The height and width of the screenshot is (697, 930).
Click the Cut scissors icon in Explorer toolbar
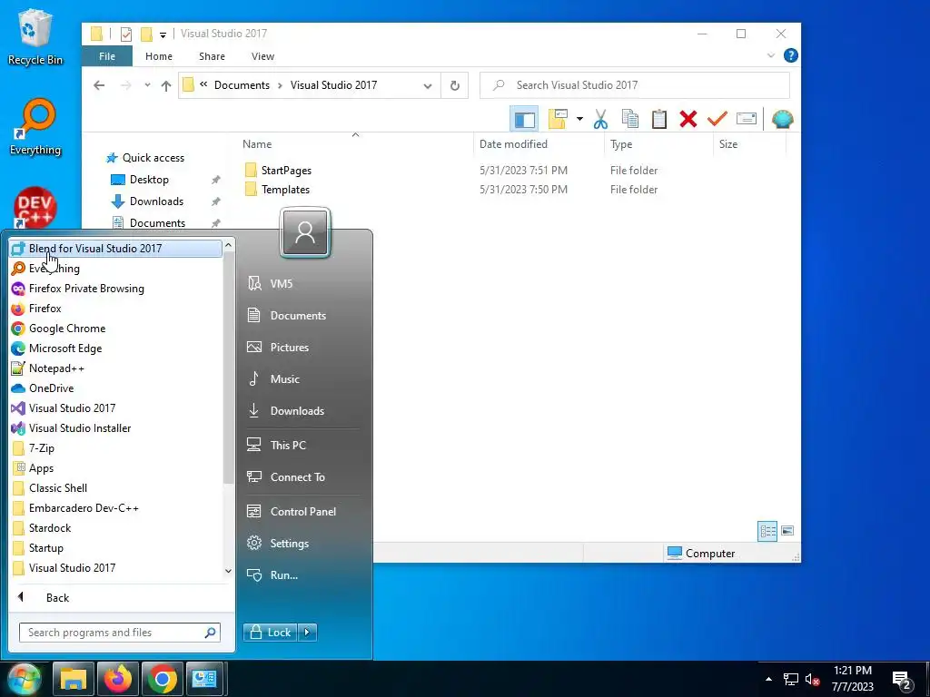tap(600, 119)
